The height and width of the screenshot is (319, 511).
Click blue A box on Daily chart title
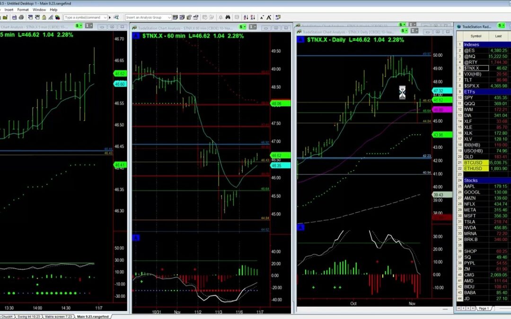[x=300, y=40]
